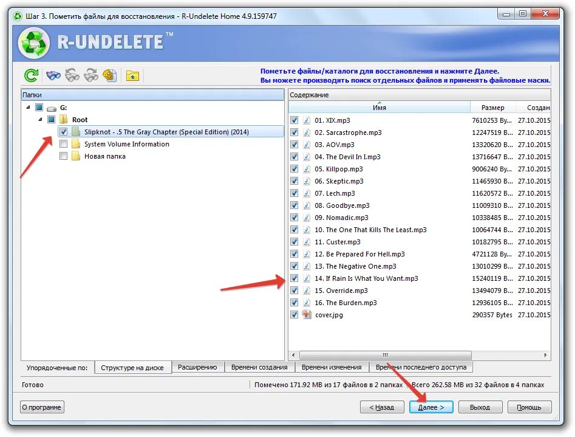Check the System Volume Information checkbox
Viewport: 575px width, 437px height.
pos(63,143)
